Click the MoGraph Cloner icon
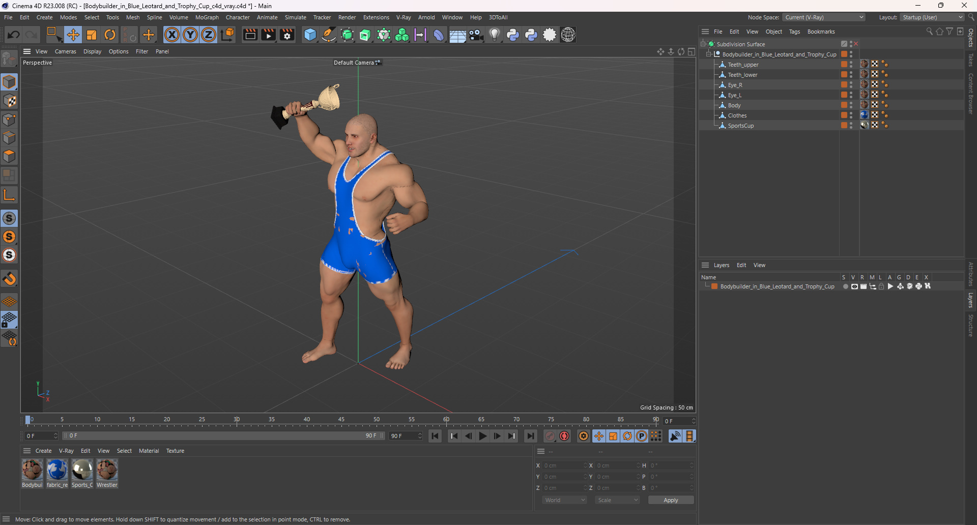Viewport: 977px width, 525px height. coord(402,35)
